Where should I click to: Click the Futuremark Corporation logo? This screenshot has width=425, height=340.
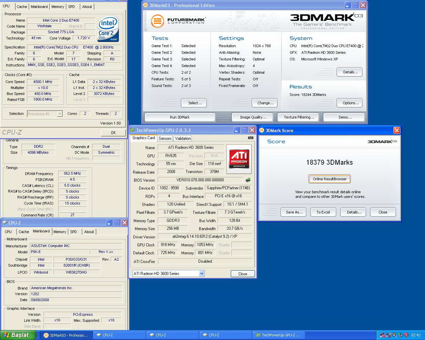(178, 21)
